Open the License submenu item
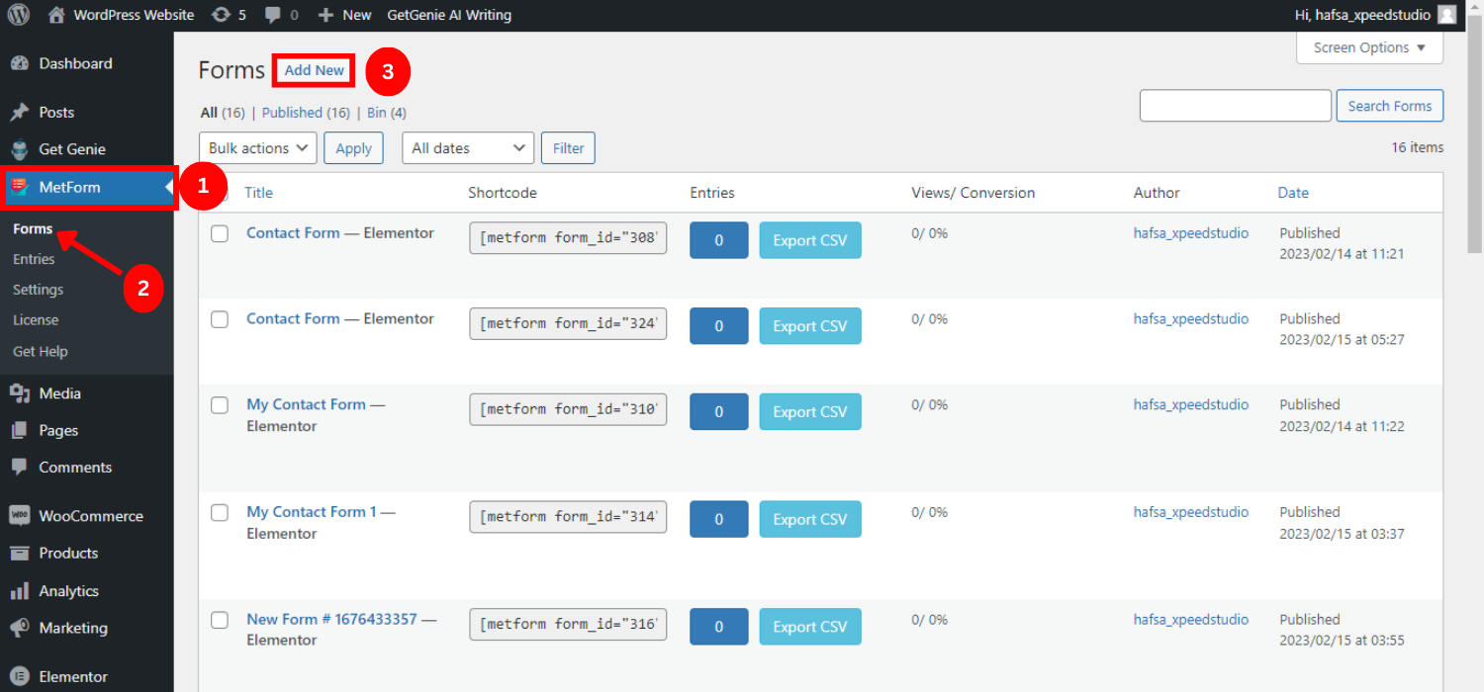This screenshot has height=692, width=1484. coord(36,320)
